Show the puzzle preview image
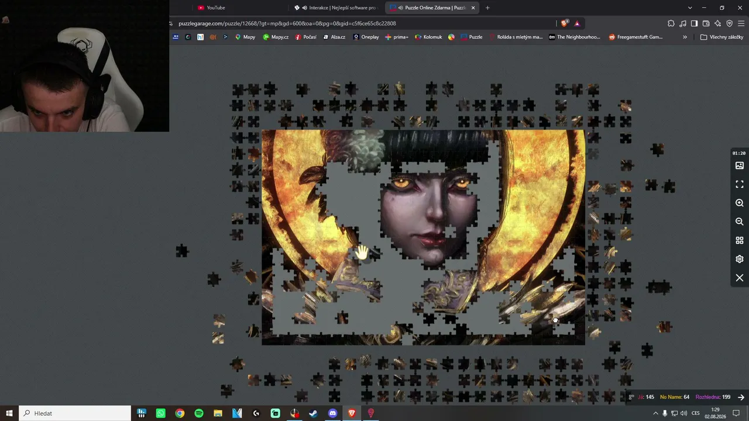This screenshot has height=421, width=749. [x=740, y=165]
